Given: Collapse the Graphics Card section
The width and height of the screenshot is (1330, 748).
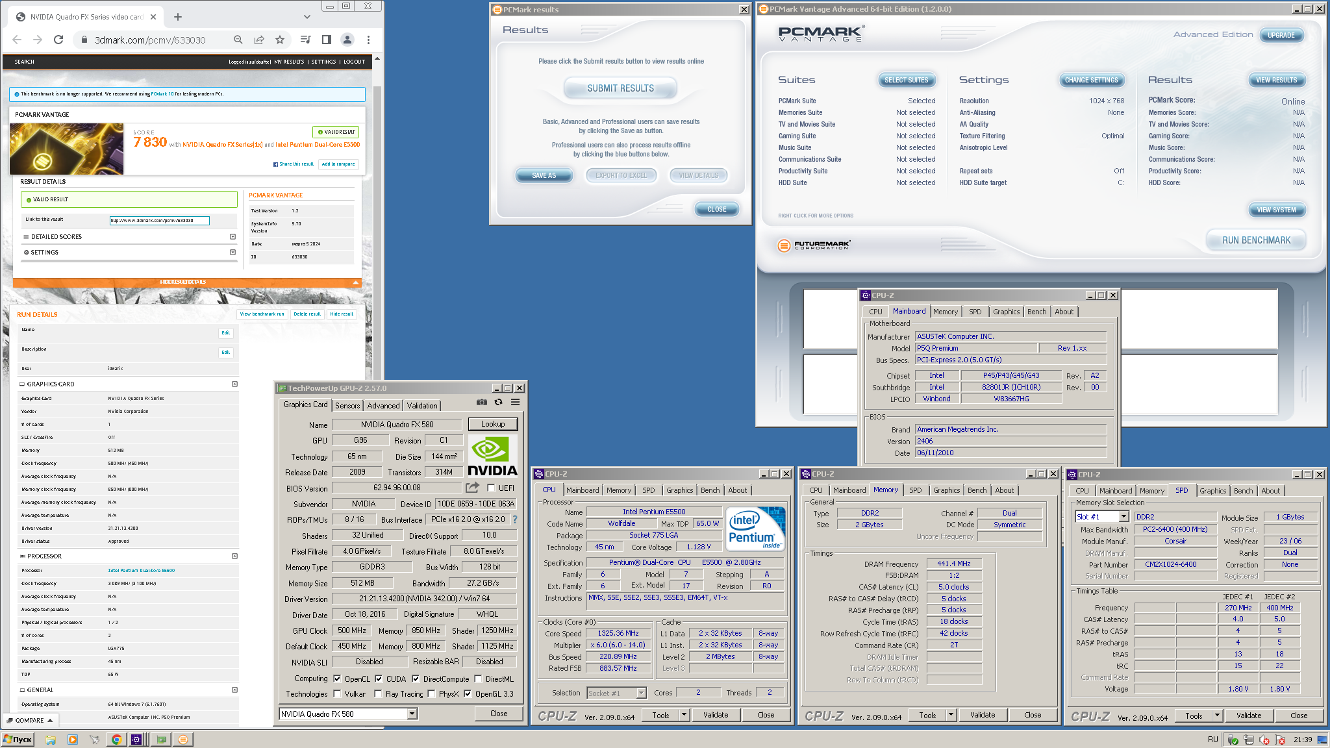Looking at the screenshot, I should [x=234, y=384].
